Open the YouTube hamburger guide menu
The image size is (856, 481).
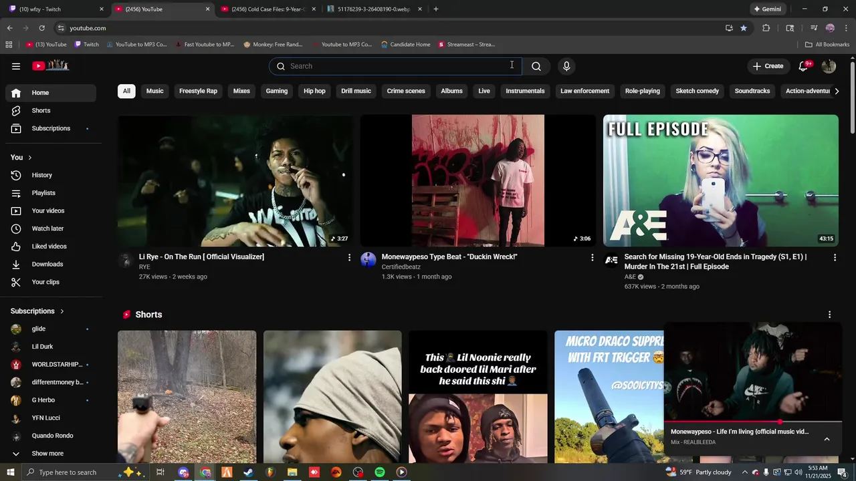tap(16, 66)
